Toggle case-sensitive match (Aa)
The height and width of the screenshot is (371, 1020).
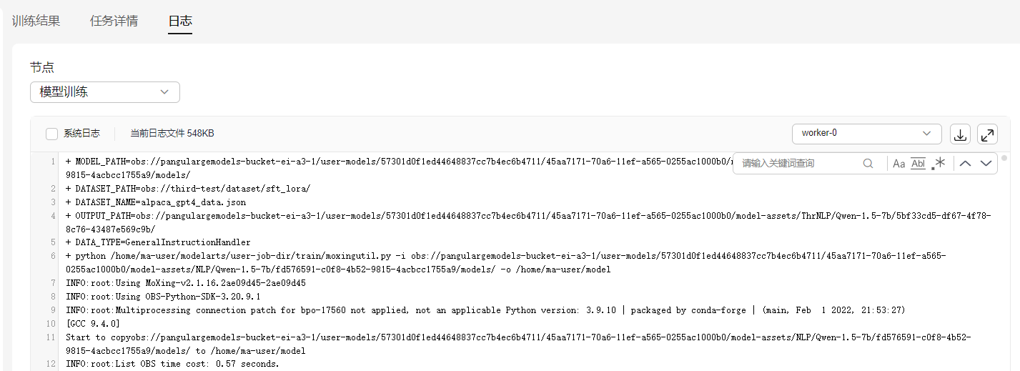click(x=899, y=163)
